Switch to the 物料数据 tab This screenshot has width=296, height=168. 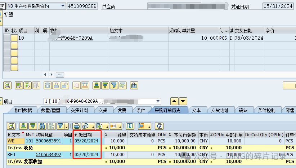pyautogui.click(x=23, y=110)
